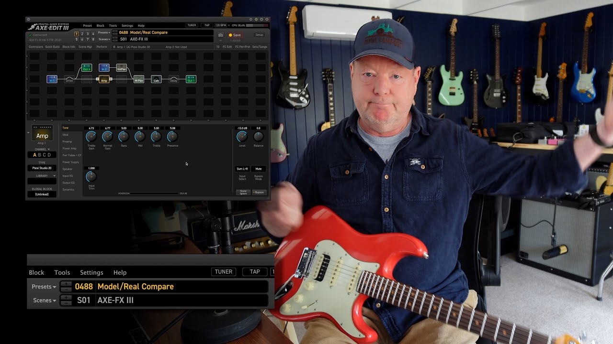Click the 120 BPM tempo field

pyautogui.click(x=221, y=25)
